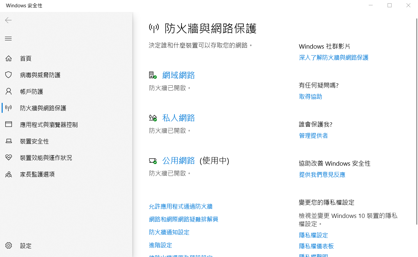Click the 進階設定 link
This screenshot has width=418, height=257.
tap(160, 245)
